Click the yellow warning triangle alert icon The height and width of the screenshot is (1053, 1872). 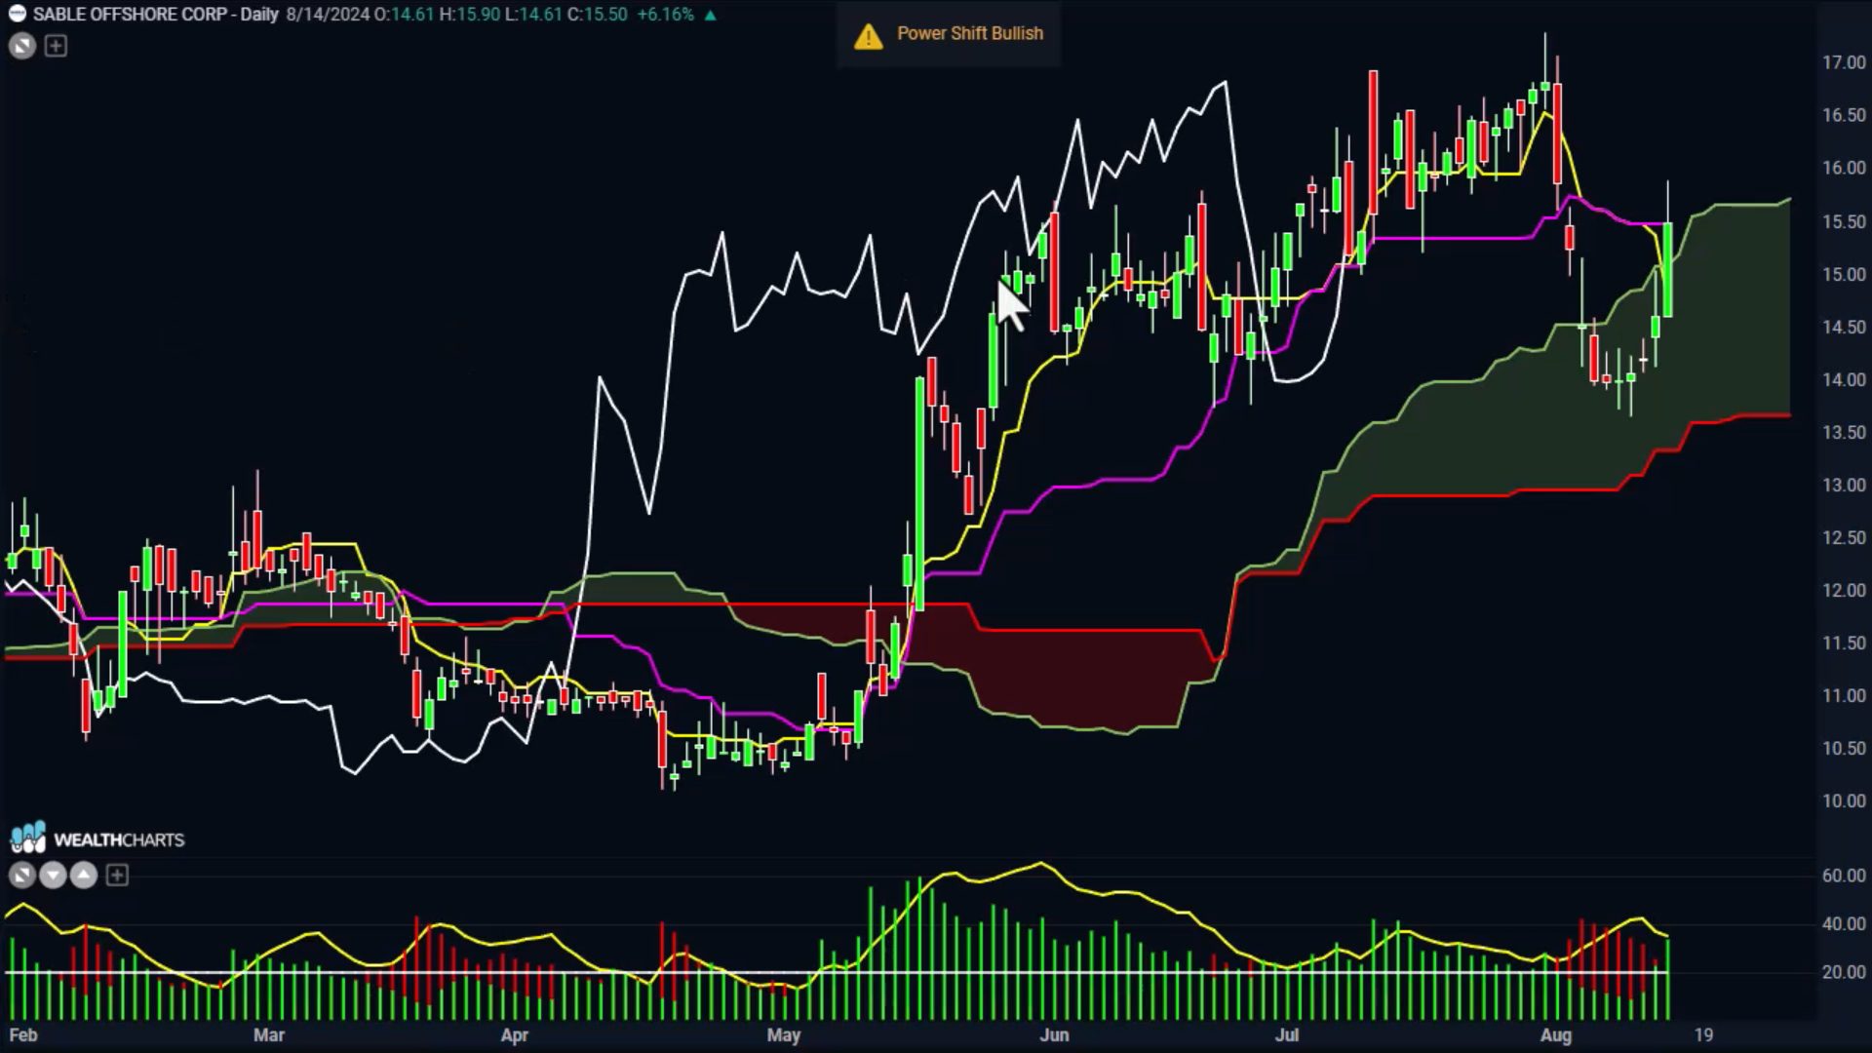pos(868,36)
